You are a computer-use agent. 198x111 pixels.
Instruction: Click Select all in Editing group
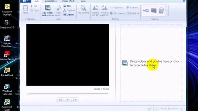click(133, 13)
